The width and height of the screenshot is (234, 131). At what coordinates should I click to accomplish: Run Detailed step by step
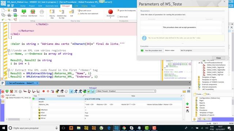[x=62, y=14]
